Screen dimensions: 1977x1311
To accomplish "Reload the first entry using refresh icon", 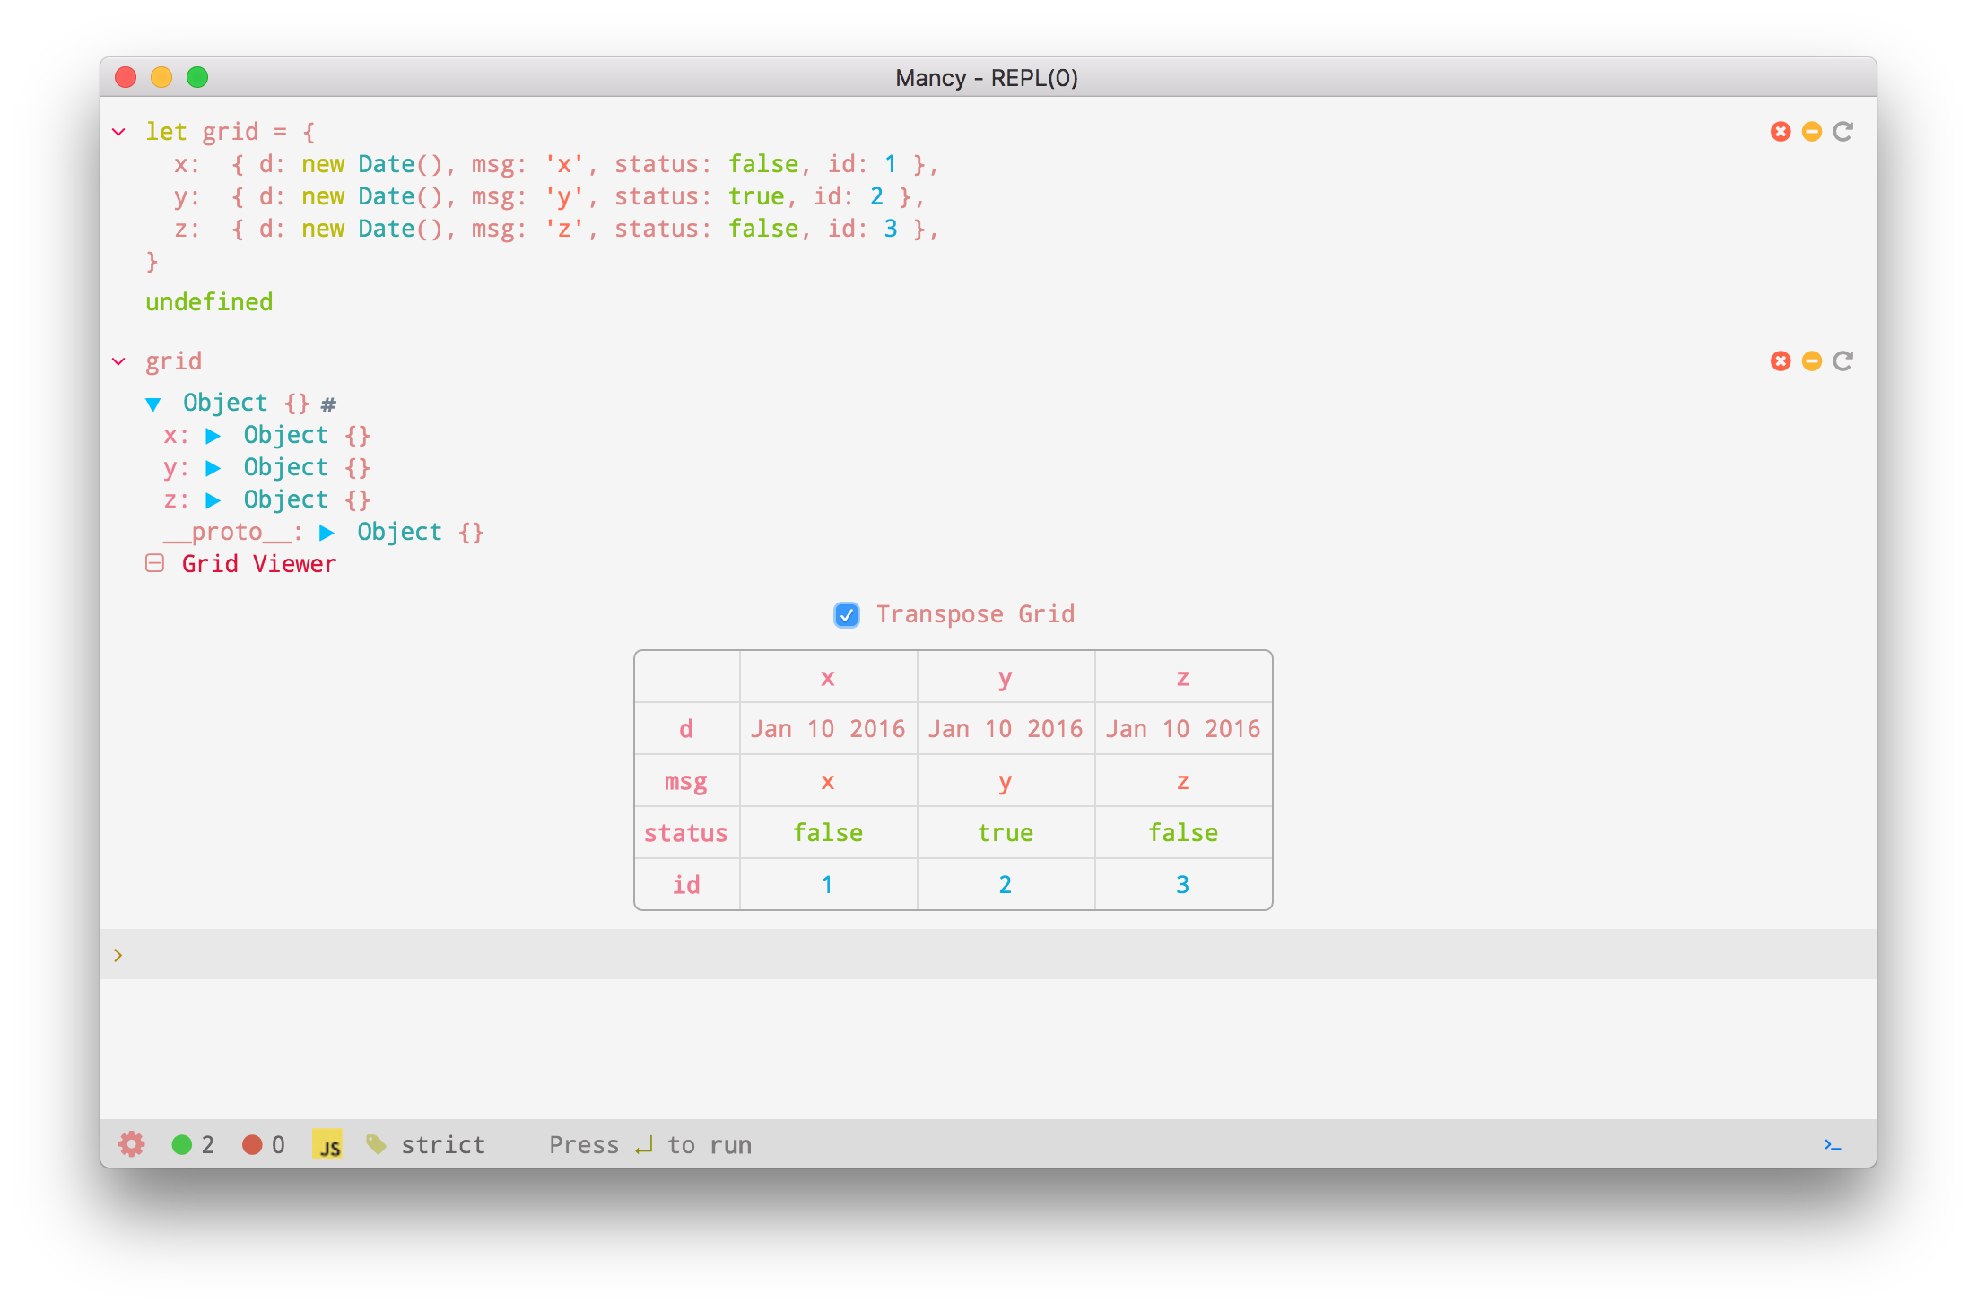I will (1843, 132).
